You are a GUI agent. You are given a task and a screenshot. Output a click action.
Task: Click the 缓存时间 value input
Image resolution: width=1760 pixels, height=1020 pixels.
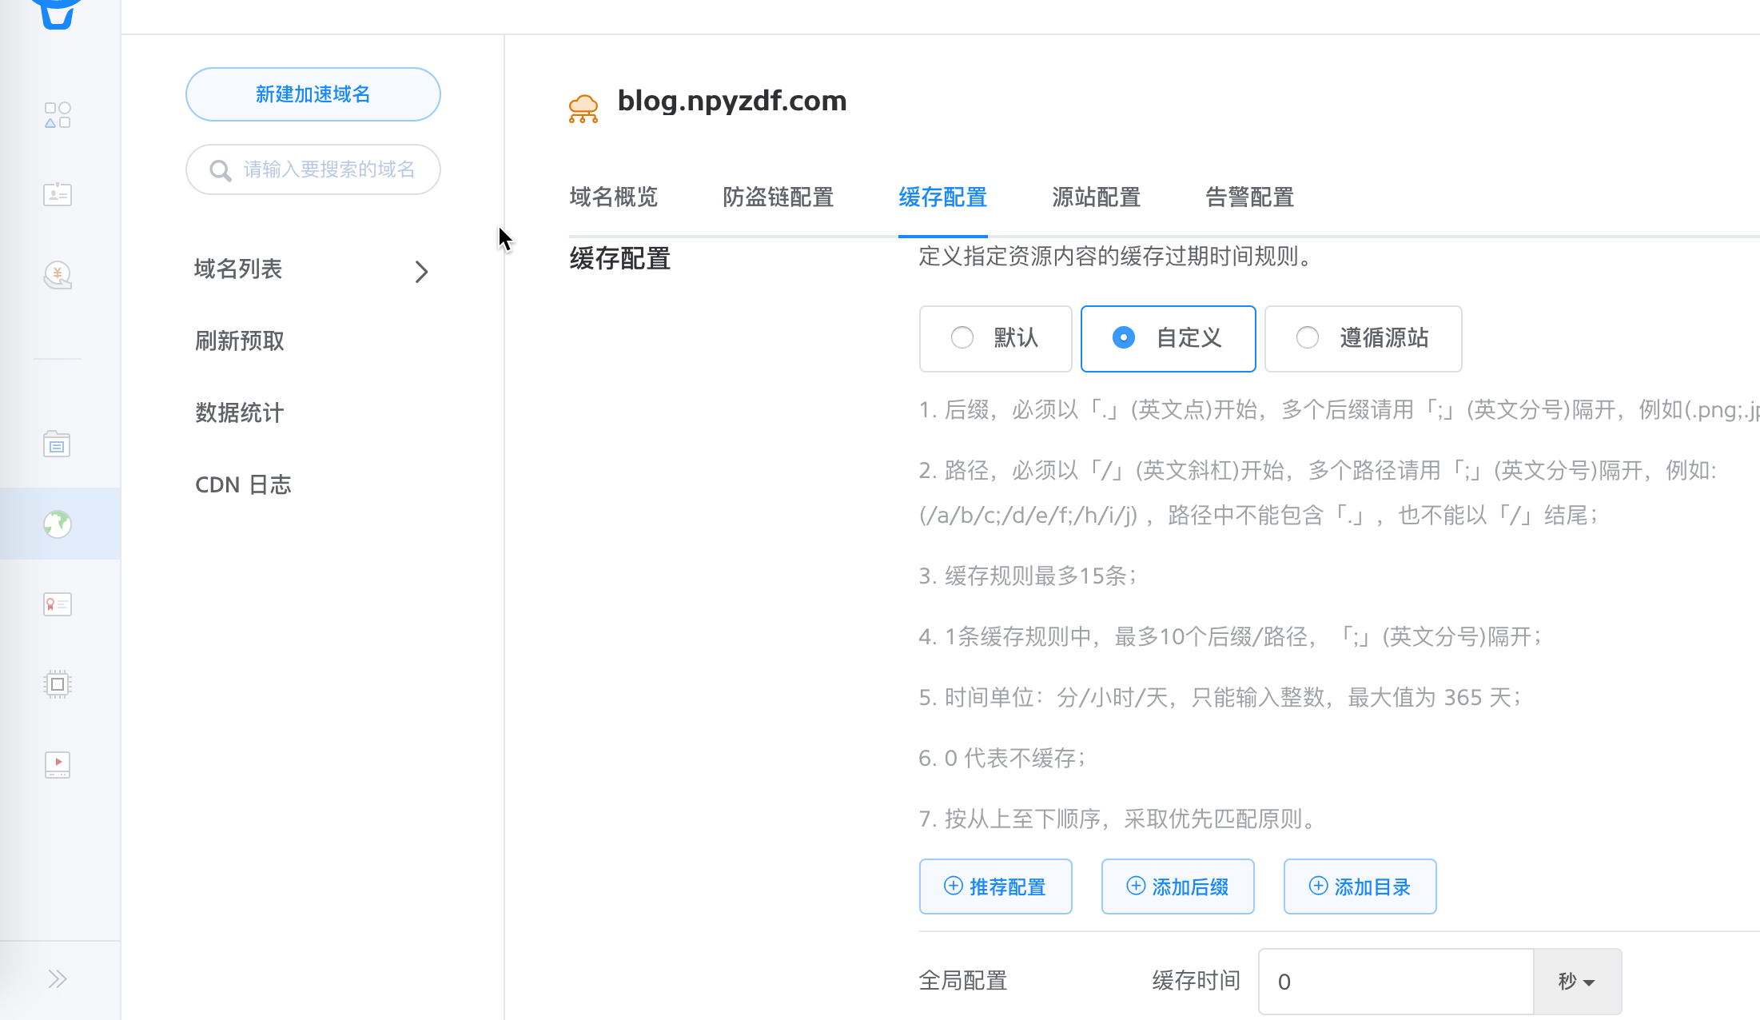(1396, 982)
